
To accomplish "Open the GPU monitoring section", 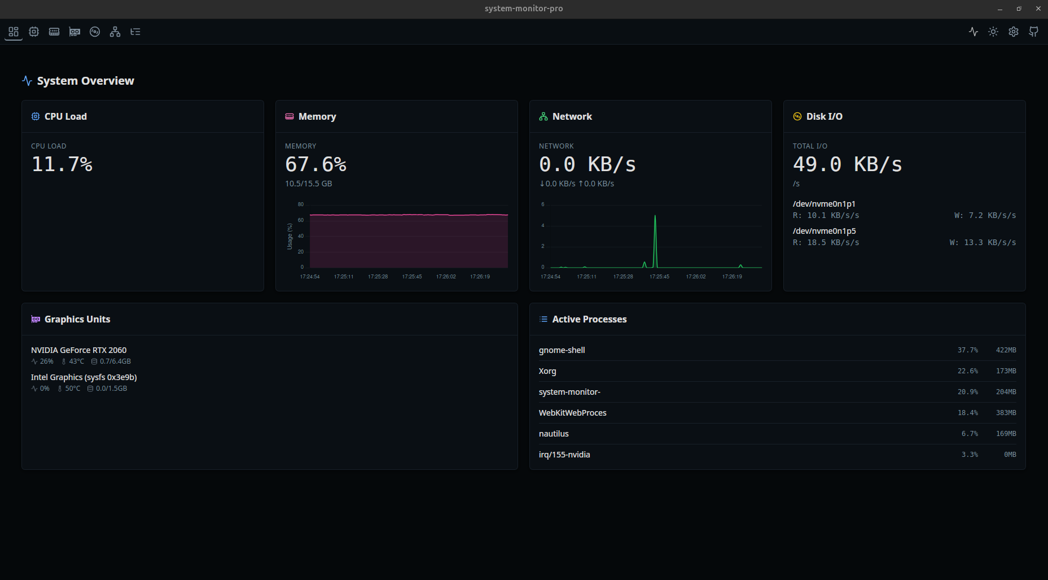I will [x=74, y=32].
